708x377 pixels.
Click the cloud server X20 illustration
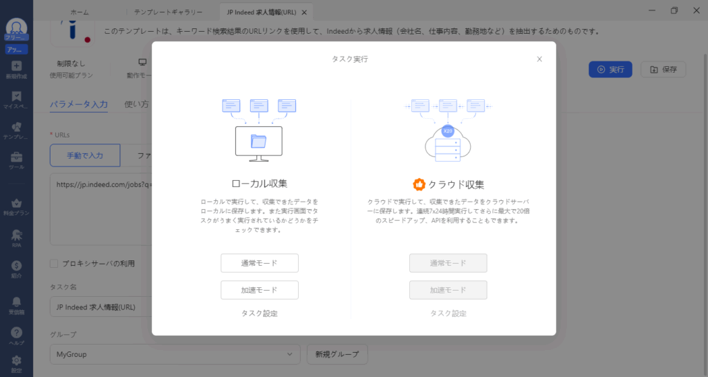(448, 130)
